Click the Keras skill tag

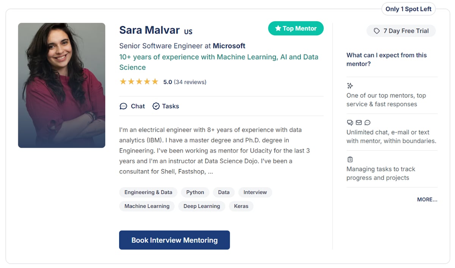(x=241, y=206)
